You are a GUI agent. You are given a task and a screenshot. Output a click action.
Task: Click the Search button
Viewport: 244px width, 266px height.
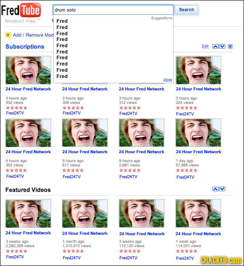click(187, 10)
